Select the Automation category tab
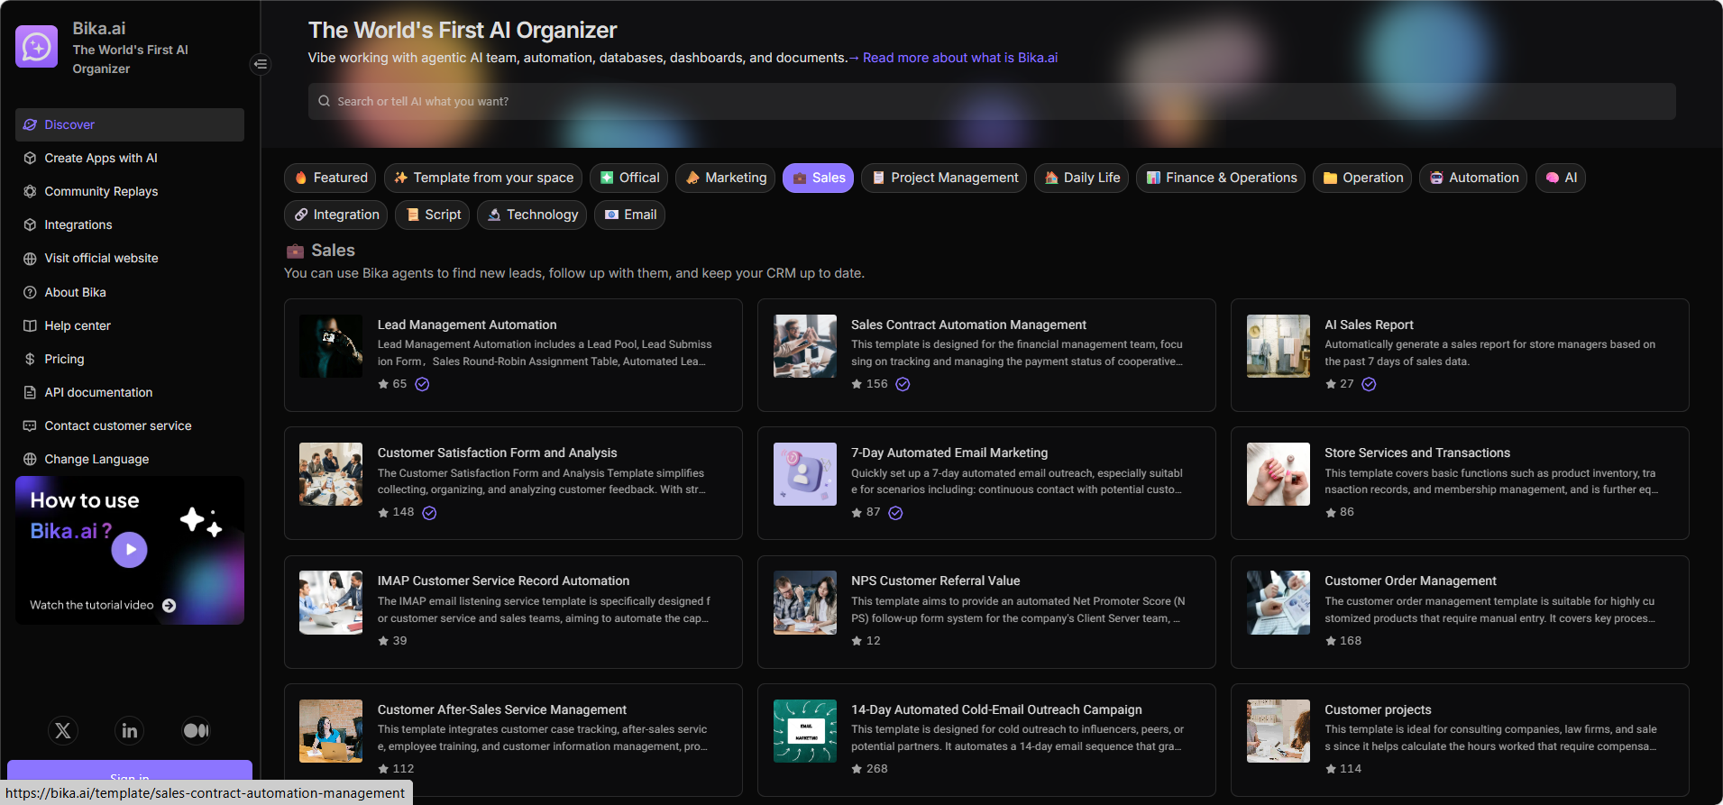This screenshot has height=805, width=1723. click(1472, 178)
